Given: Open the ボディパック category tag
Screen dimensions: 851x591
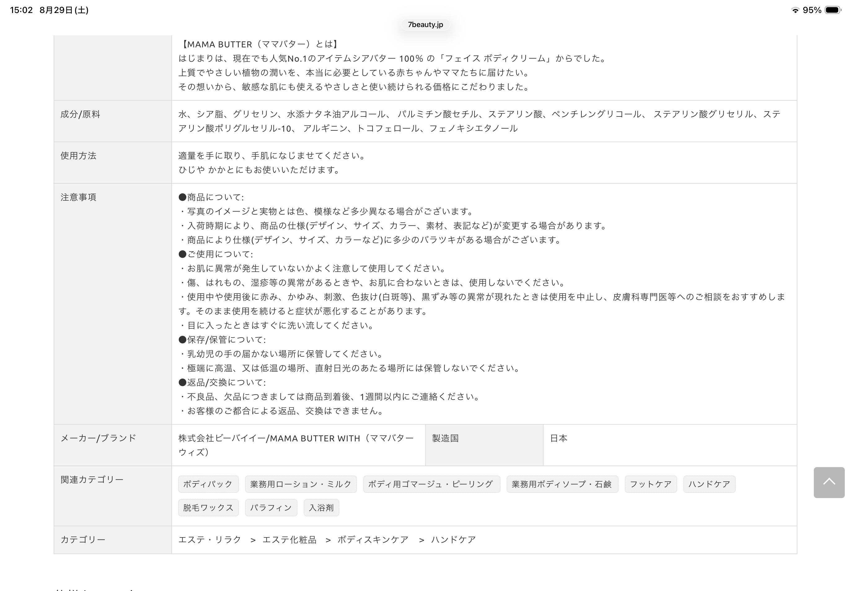Looking at the screenshot, I should 208,484.
